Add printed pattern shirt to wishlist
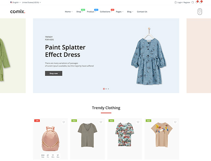This screenshot has height=161, width=211. [x=138, y=122]
